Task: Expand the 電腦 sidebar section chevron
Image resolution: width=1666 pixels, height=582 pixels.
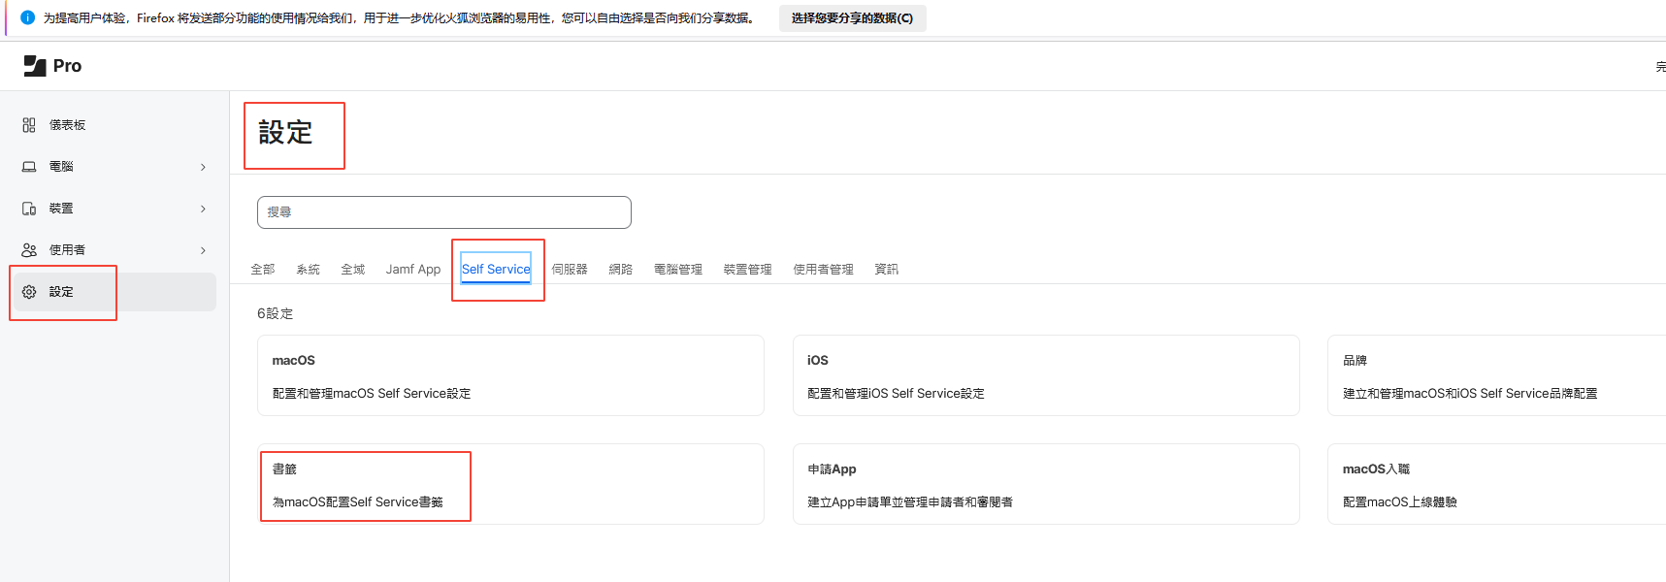Action: coord(203,167)
